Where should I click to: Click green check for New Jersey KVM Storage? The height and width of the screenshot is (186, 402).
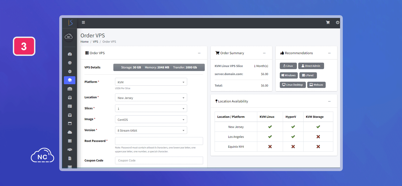pyautogui.click(x=318, y=127)
